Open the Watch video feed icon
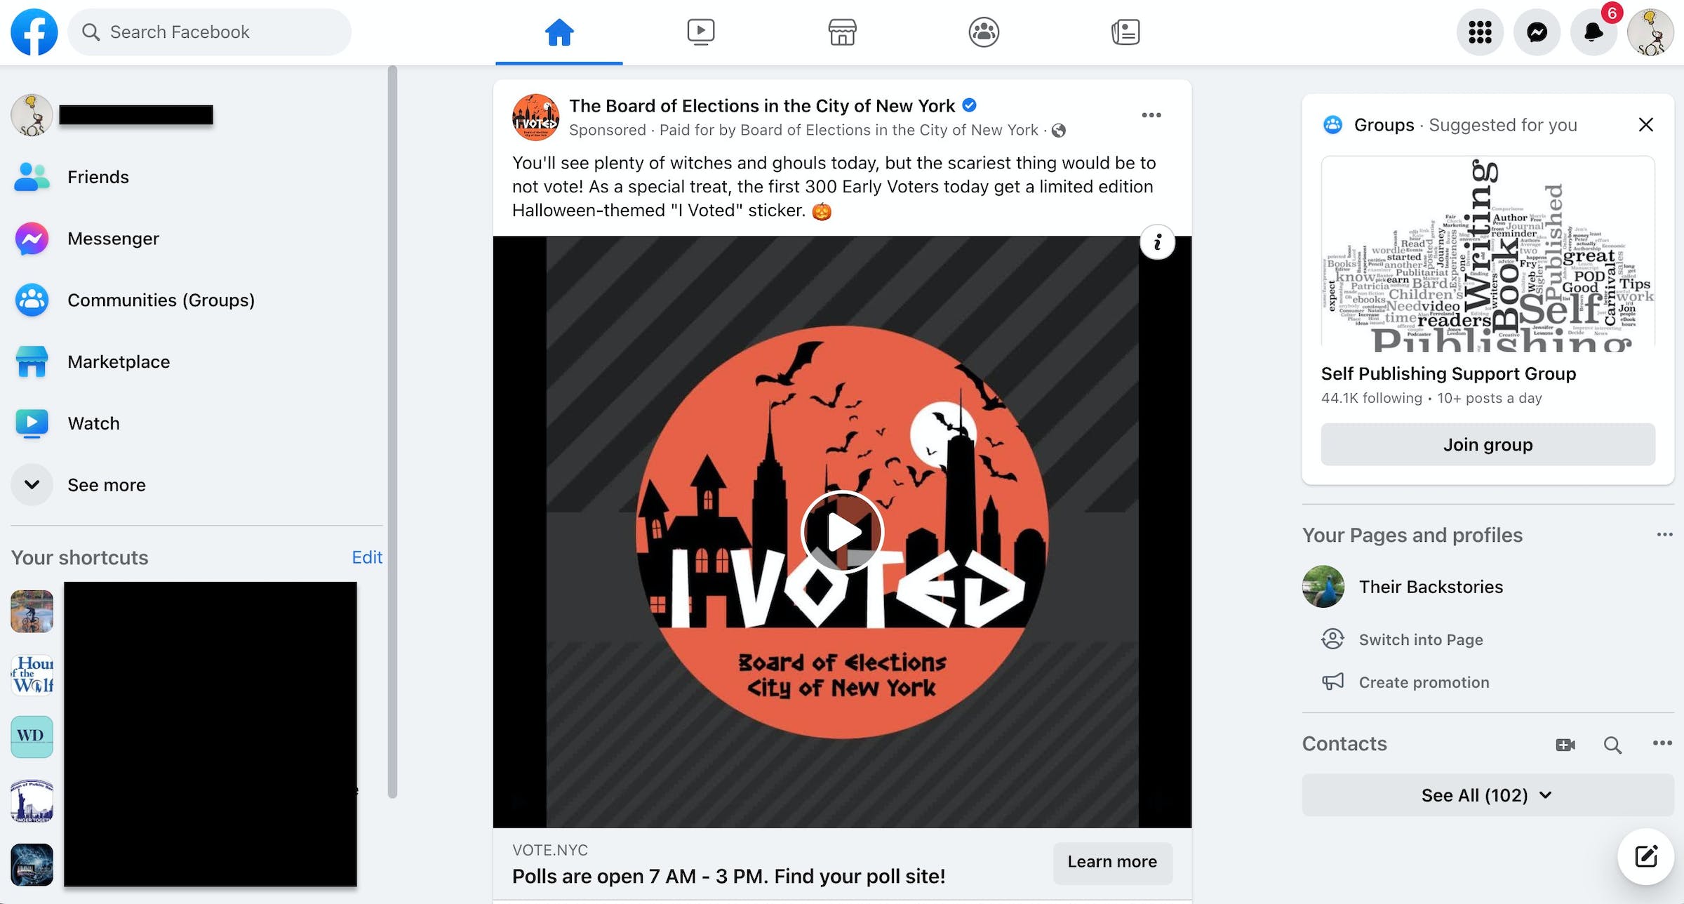The width and height of the screenshot is (1684, 904). click(700, 31)
